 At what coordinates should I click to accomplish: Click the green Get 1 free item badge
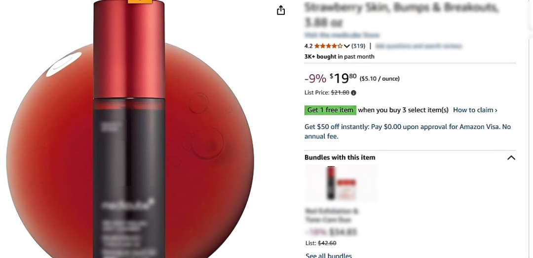[330, 110]
